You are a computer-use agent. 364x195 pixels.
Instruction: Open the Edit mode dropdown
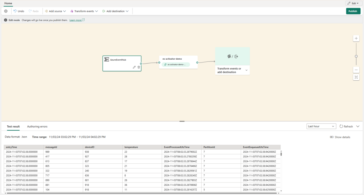(353, 3)
